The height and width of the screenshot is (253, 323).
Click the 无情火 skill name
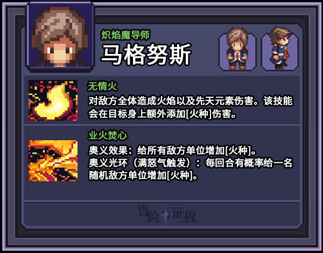[x=102, y=86]
